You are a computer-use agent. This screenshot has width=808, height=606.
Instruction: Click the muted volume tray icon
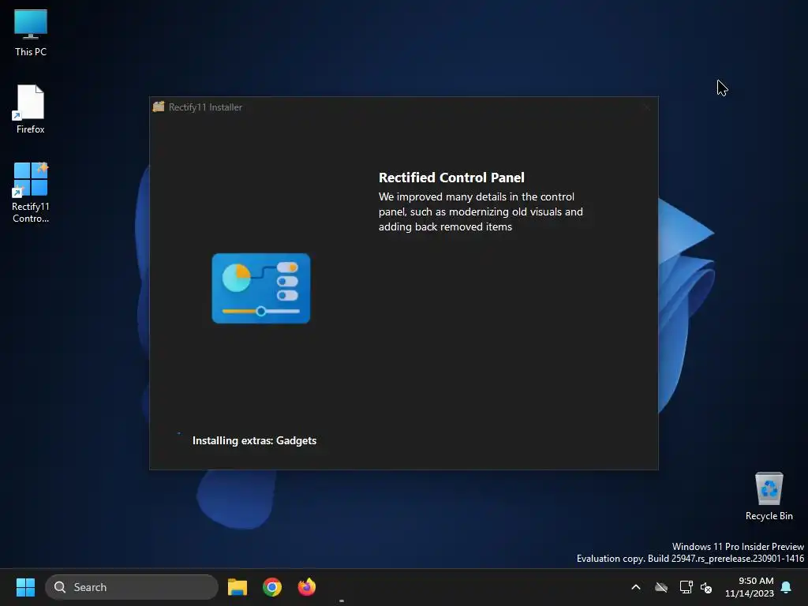pyautogui.click(x=706, y=587)
